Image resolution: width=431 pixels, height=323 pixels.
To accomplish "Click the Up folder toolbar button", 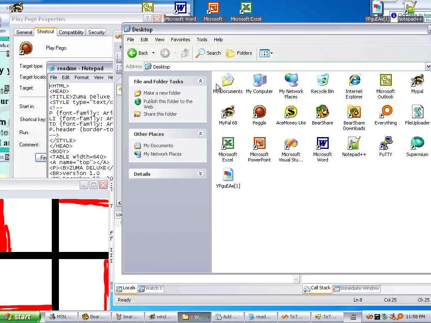I will pyautogui.click(x=185, y=53).
